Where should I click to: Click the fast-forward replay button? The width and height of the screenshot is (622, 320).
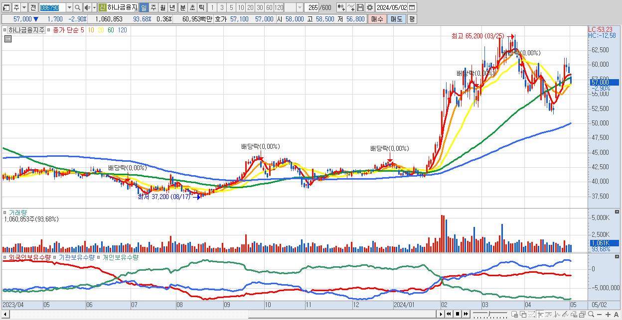[x=466, y=314]
